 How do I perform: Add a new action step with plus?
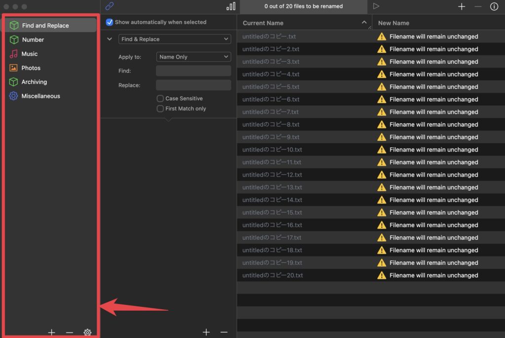point(206,332)
